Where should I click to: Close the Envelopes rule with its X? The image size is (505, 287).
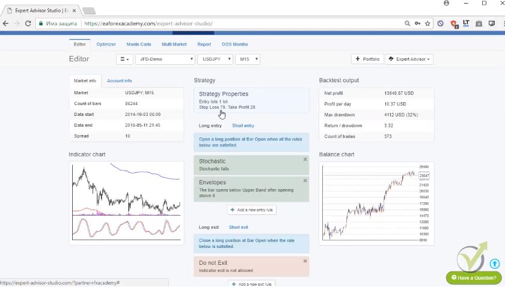[x=305, y=180]
